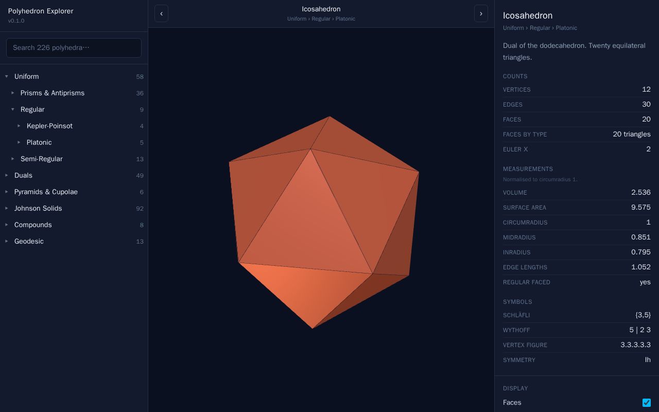Select the Semi-Regular tree label

tap(42, 159)
